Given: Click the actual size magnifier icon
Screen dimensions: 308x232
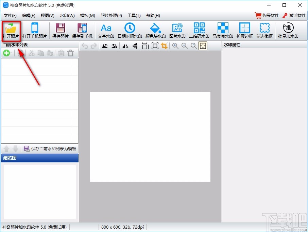Looking at the screenshot, I should point(194,46).
